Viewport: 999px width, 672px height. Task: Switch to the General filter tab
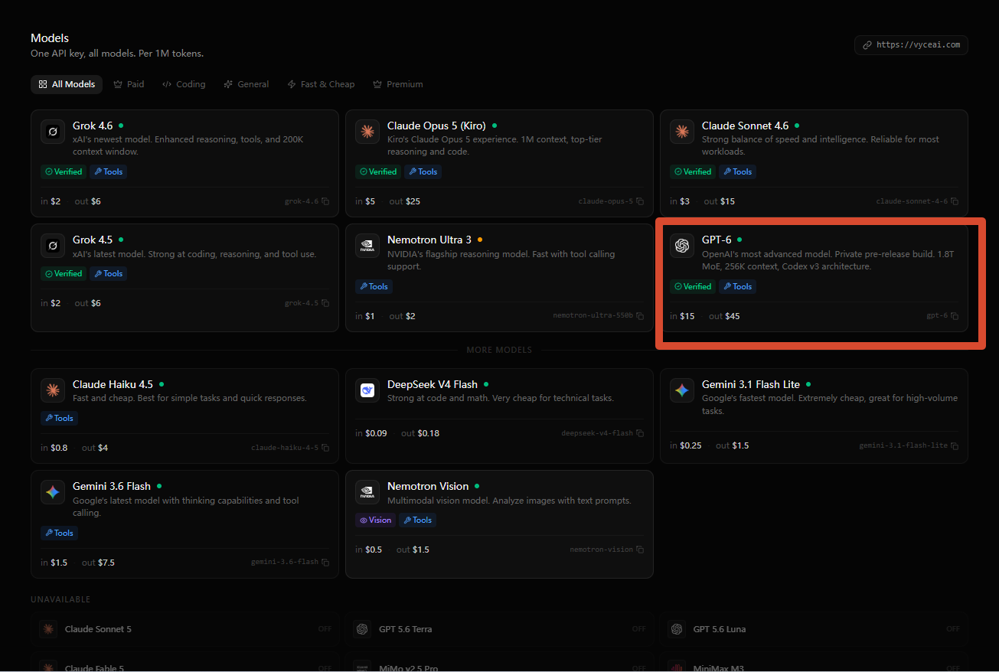coord(246,84)
